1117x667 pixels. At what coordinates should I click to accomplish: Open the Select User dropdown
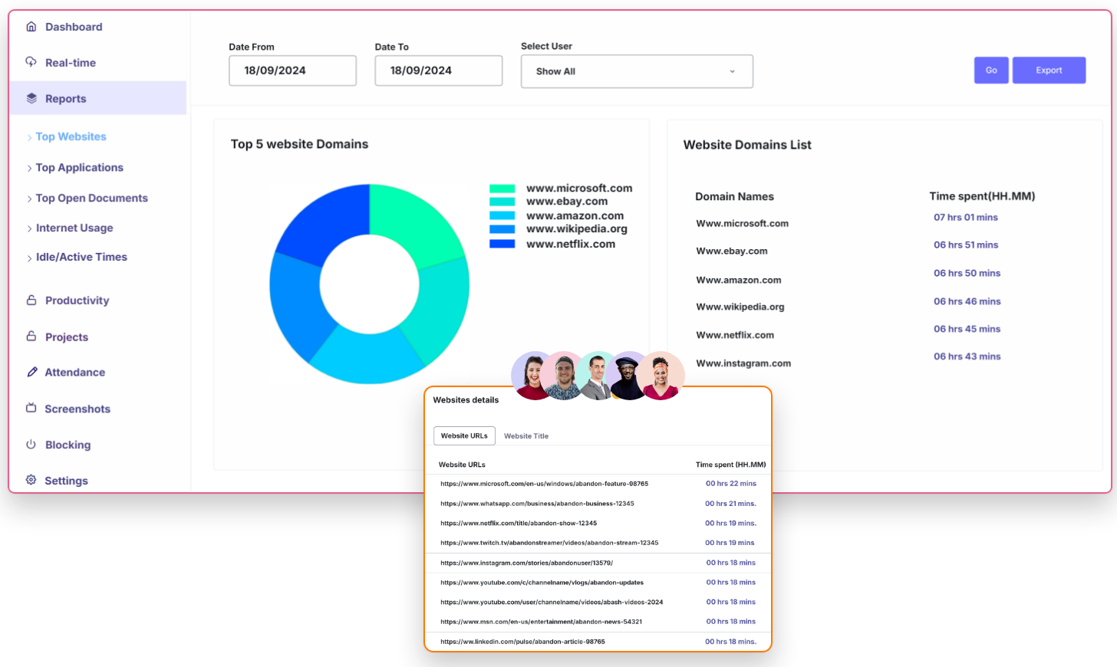pos(637,71)
